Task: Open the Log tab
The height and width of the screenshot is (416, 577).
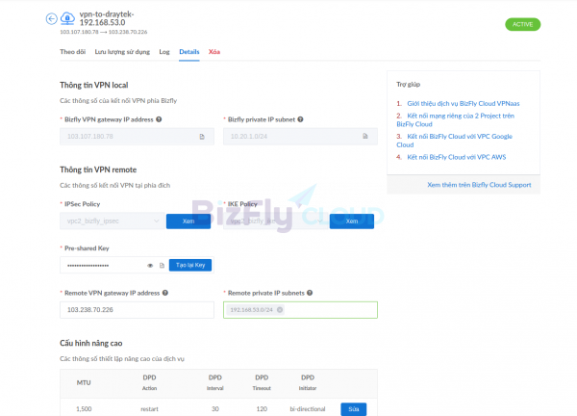Action: (x=164, y=52)
